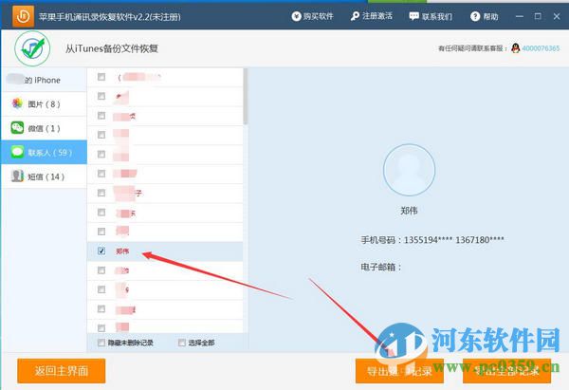Click the WeChat icon in sidebar
Screen dimensions: 569x390
tap(17, 128)
